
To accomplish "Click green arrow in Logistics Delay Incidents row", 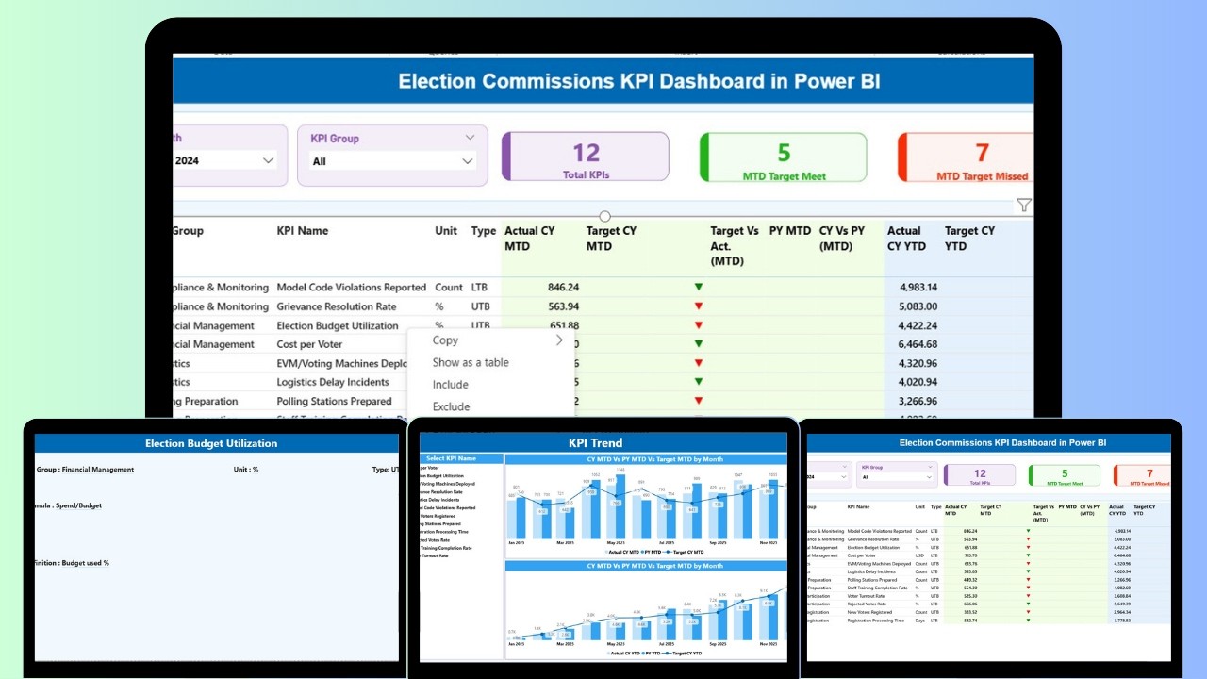I will (699, 382).
